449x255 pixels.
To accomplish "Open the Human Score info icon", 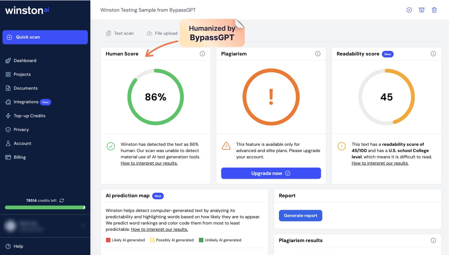I will click(202, 54).
